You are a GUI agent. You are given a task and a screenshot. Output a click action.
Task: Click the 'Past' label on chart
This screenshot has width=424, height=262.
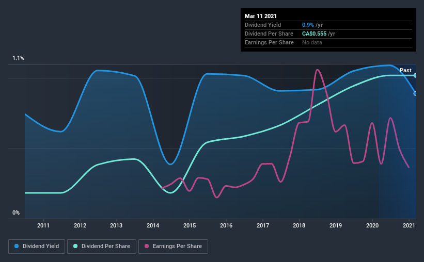(405, 70)
